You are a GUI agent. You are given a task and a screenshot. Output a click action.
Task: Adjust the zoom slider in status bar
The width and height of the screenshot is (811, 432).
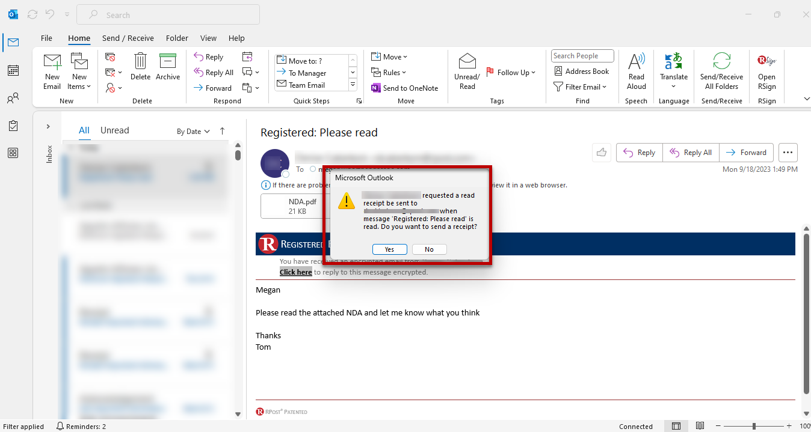tap(753, 426)
